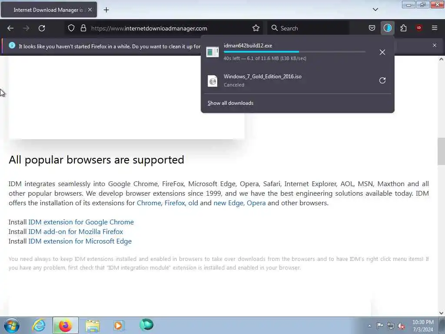
Task: Retry the Windows_7_Gold_Edition_2016.iso download
Action: coord(382,80)
